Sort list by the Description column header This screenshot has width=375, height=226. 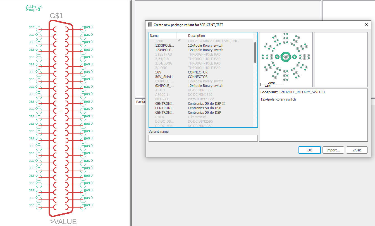219,36
